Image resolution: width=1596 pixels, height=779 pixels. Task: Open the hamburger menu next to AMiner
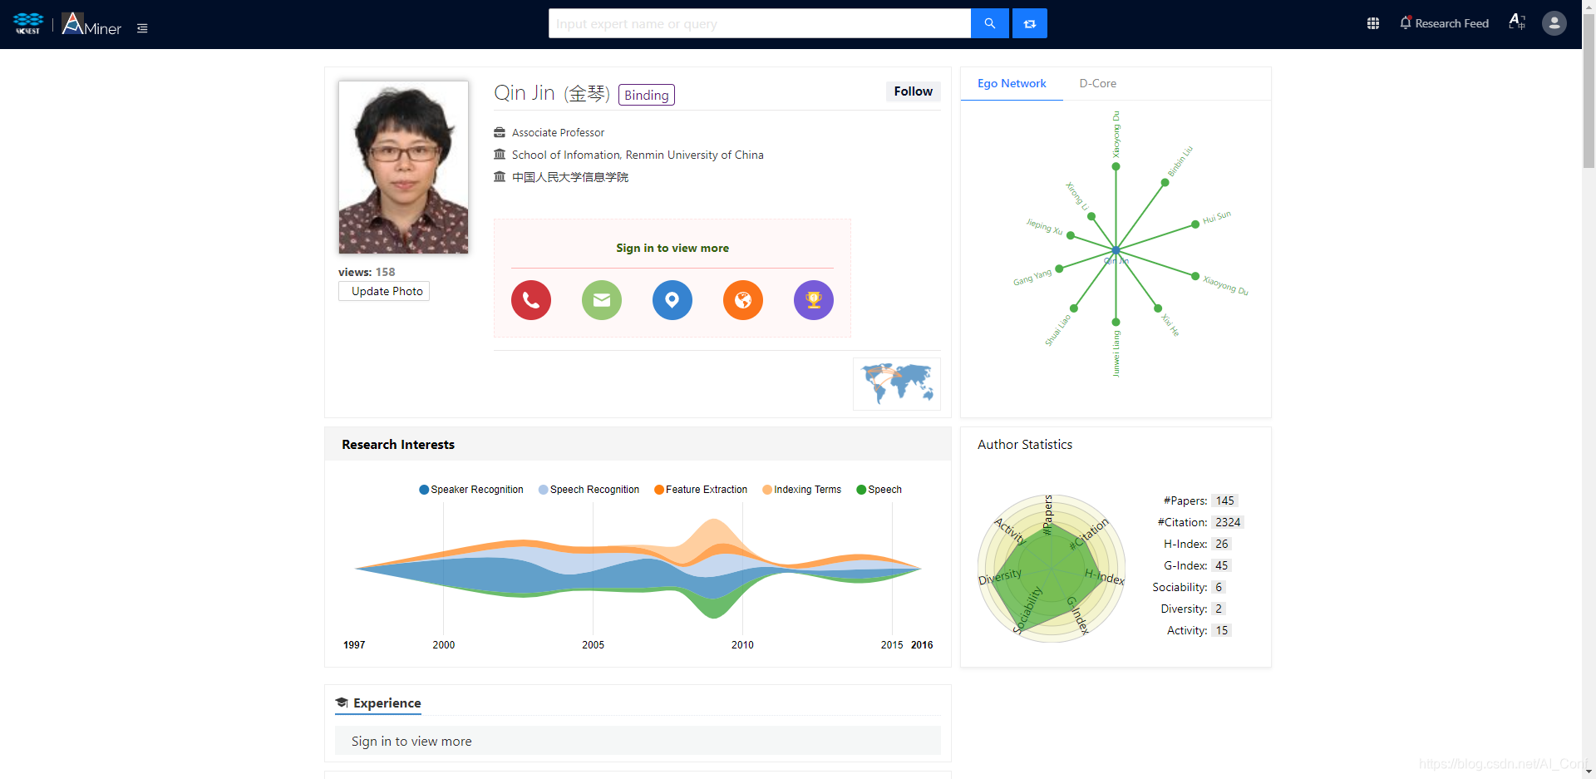click(x=142, y=28)
